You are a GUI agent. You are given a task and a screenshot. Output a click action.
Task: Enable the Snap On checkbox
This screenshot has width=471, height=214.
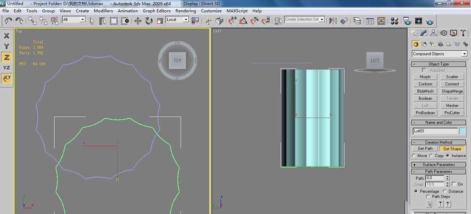point(454,184)
